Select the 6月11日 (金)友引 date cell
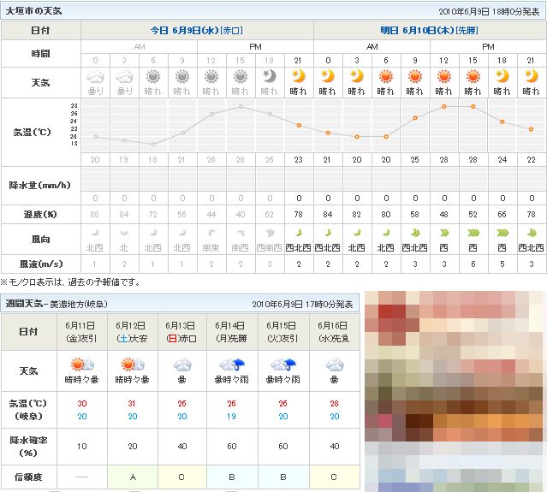 pyautogui.click(x=82, y=332)
